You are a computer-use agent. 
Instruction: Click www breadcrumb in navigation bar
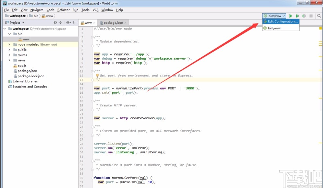[x=47, y=16]
